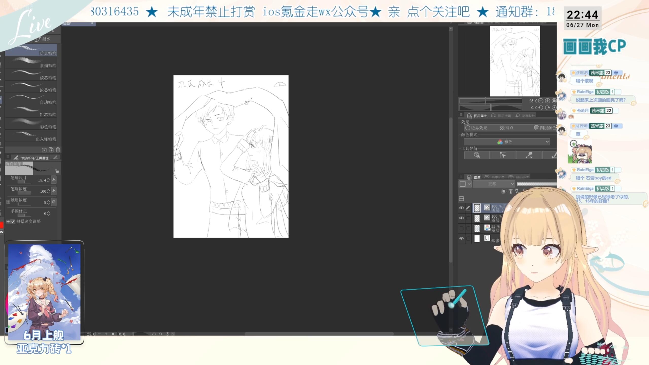Click the reference layer lighthouse icon
Image resolution: width=649 pixels, height=365 pixels.
click(510, 191)
